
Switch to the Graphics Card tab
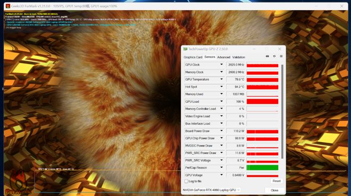click(x=193, y=57)
